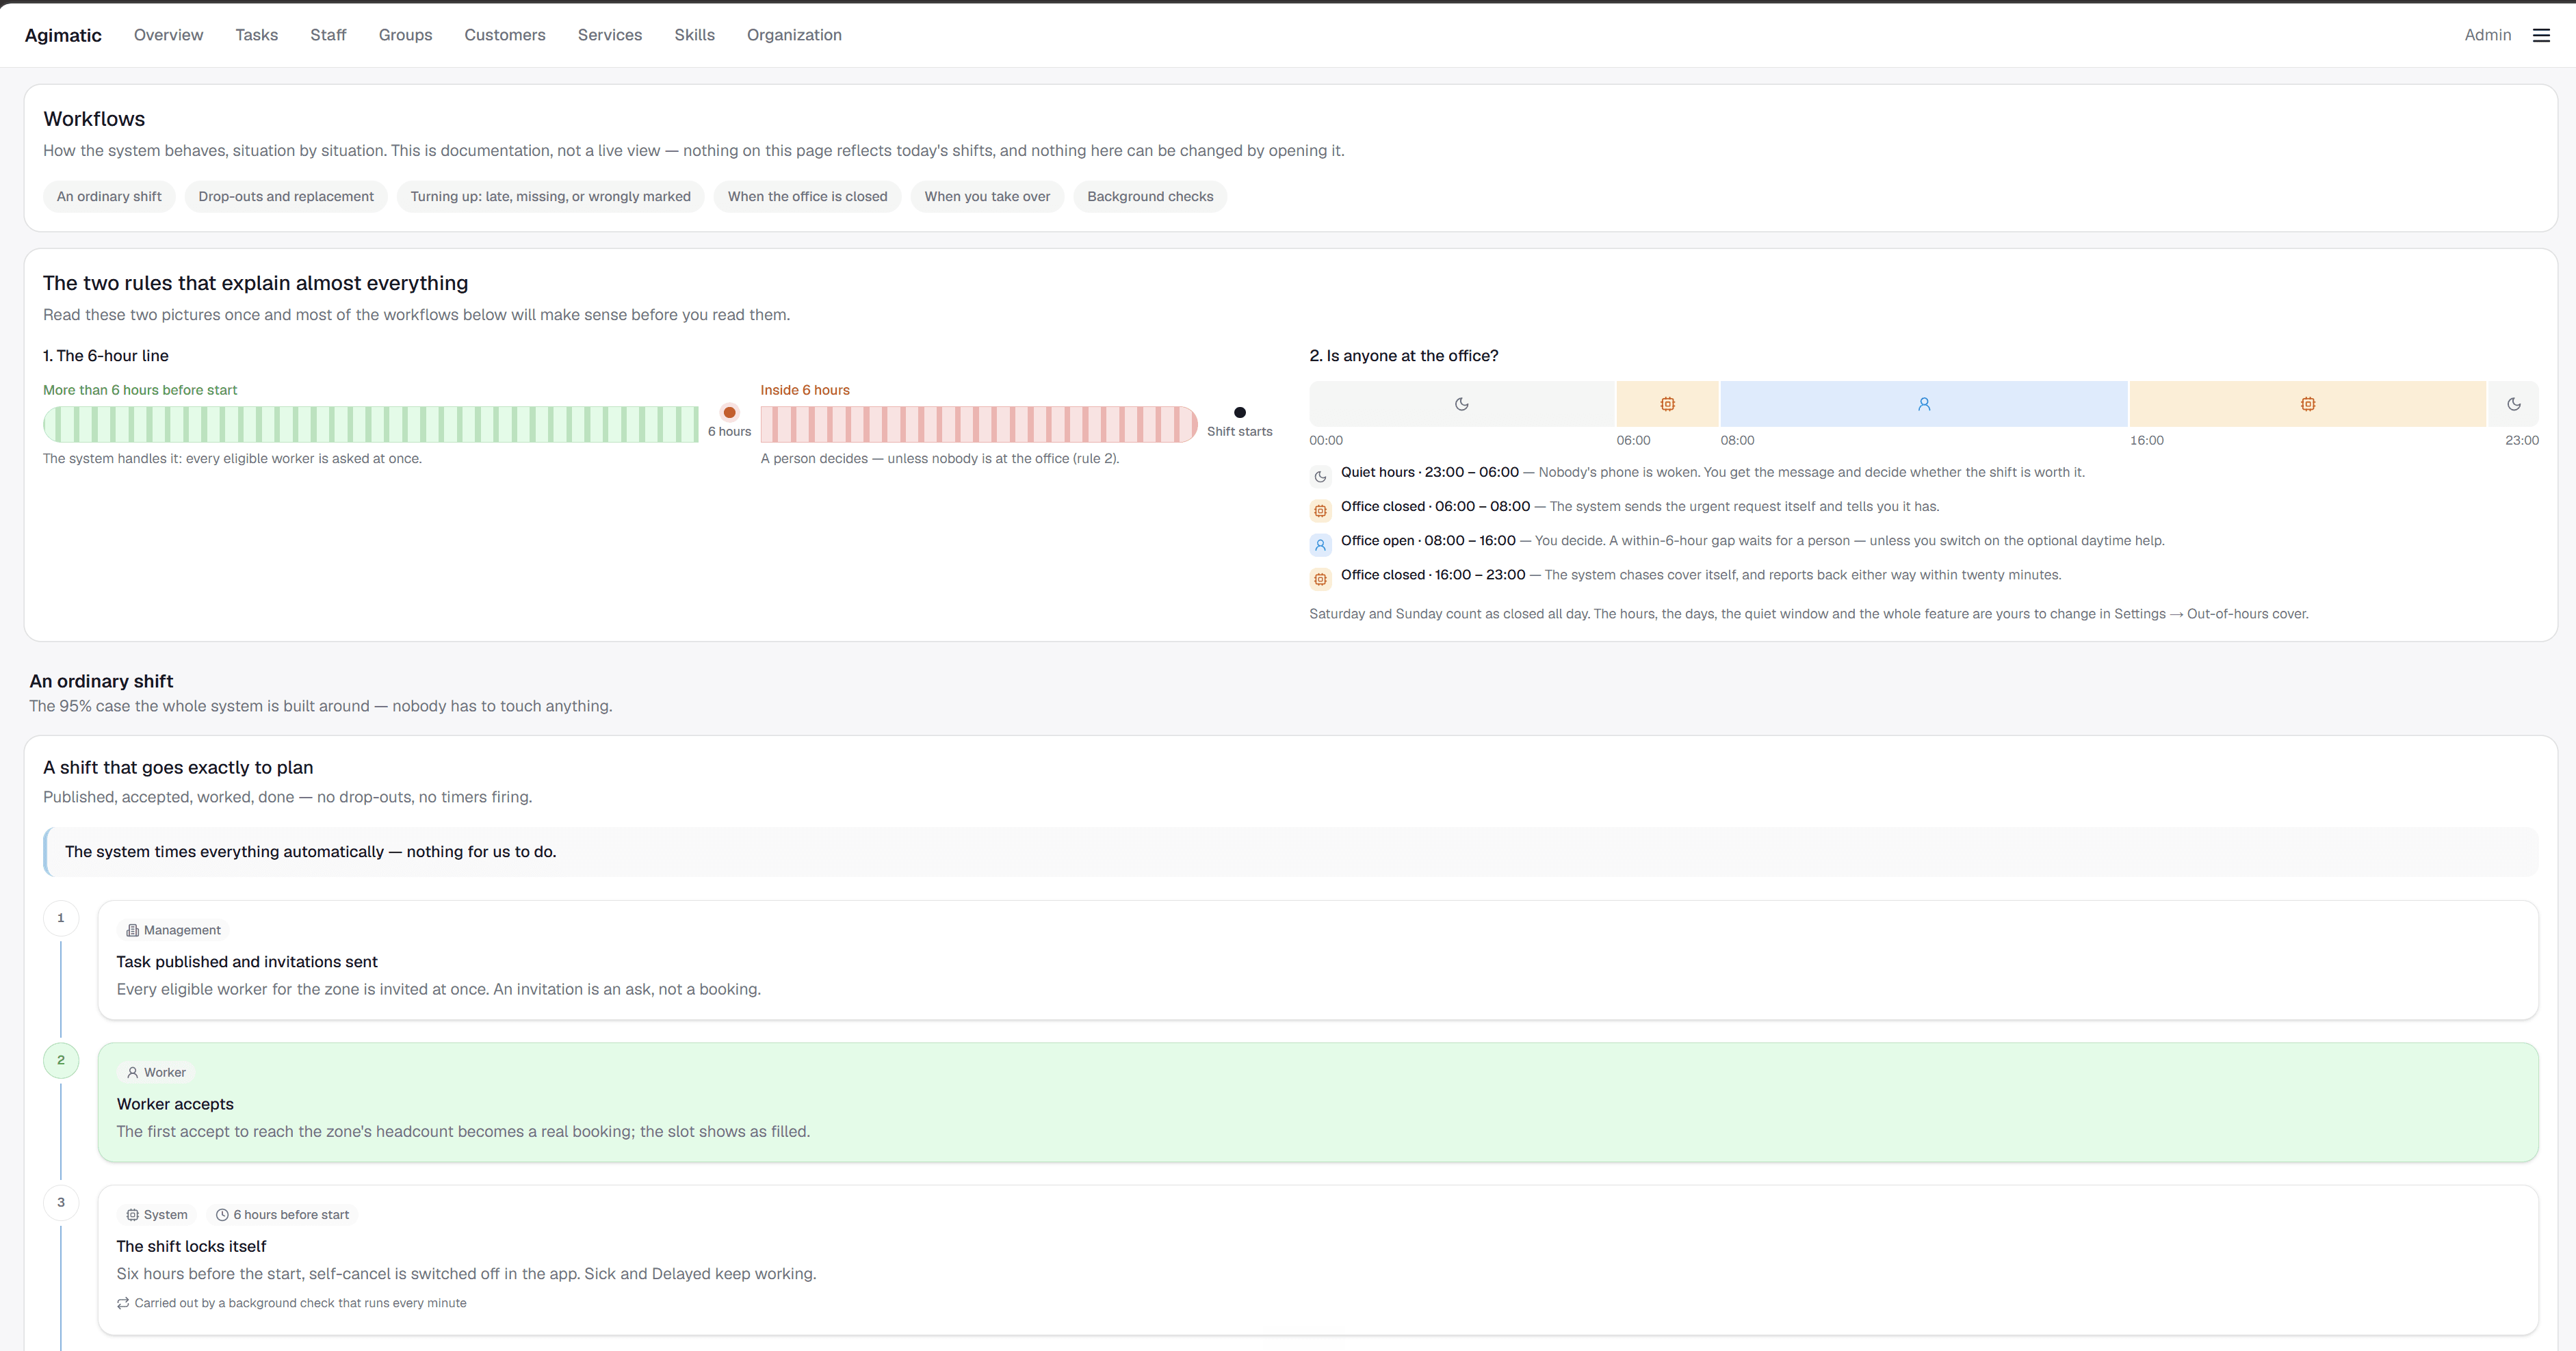Viewport: 2576px width, 1351px height.
Task: Click the black Shift starts marker dot
Action: [x=1240, y=412]
